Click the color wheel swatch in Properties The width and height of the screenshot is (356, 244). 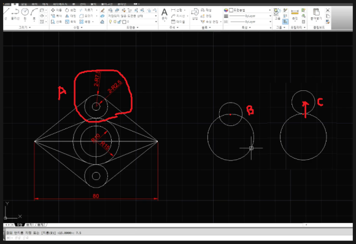(x=226, y=10)
